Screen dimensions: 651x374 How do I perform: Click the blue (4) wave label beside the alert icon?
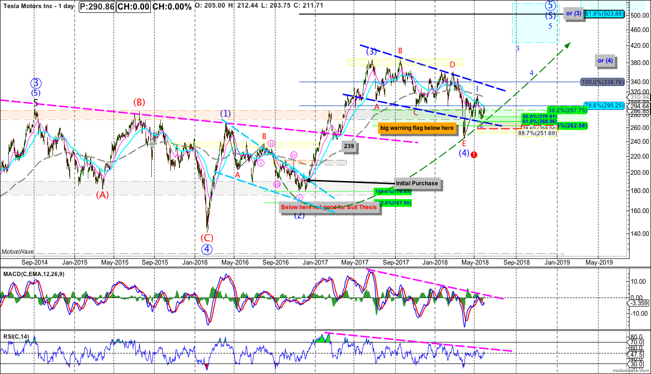[x=463, y=153]
